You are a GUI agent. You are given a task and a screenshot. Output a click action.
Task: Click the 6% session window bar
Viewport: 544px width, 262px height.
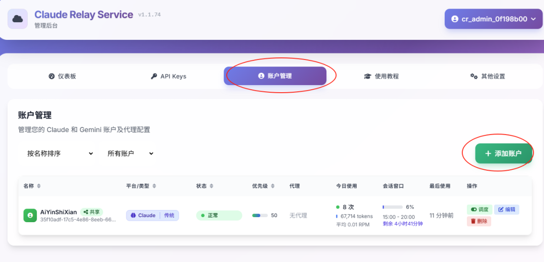coord(392,207)
